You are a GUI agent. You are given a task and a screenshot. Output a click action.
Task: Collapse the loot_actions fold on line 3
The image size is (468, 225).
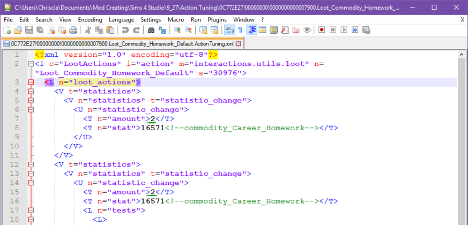click(x=31, y=82)
